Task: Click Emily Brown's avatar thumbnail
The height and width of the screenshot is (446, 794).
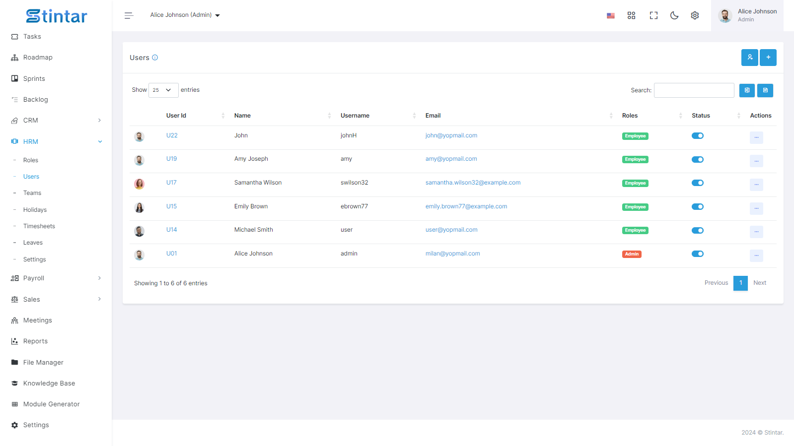Action: (x=140, y=207)
